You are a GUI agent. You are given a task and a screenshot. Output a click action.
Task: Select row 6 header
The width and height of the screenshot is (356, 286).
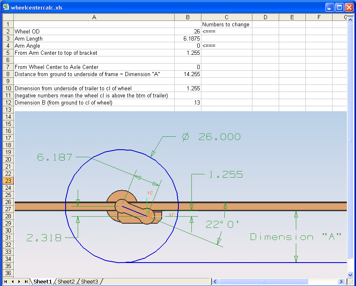(8, 60)
